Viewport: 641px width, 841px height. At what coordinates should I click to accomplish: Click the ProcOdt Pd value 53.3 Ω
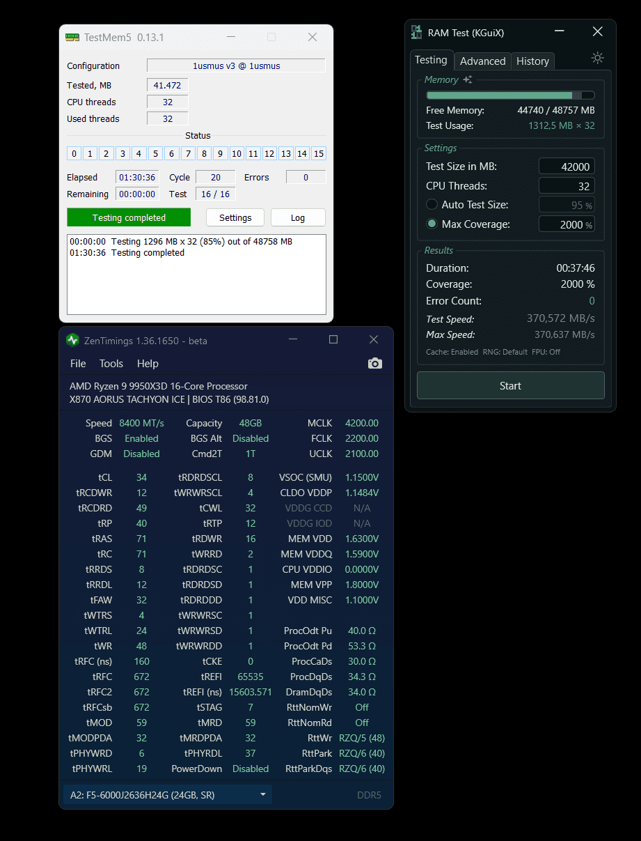point(362,646)
